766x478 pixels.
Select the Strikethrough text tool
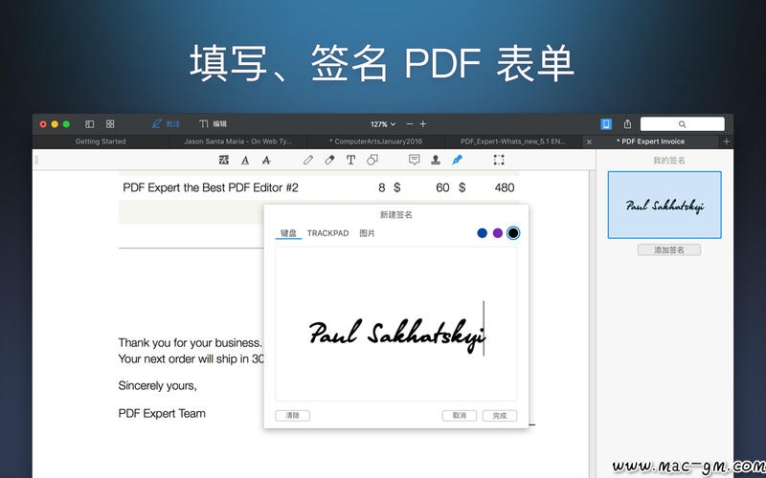click(266, 160)
